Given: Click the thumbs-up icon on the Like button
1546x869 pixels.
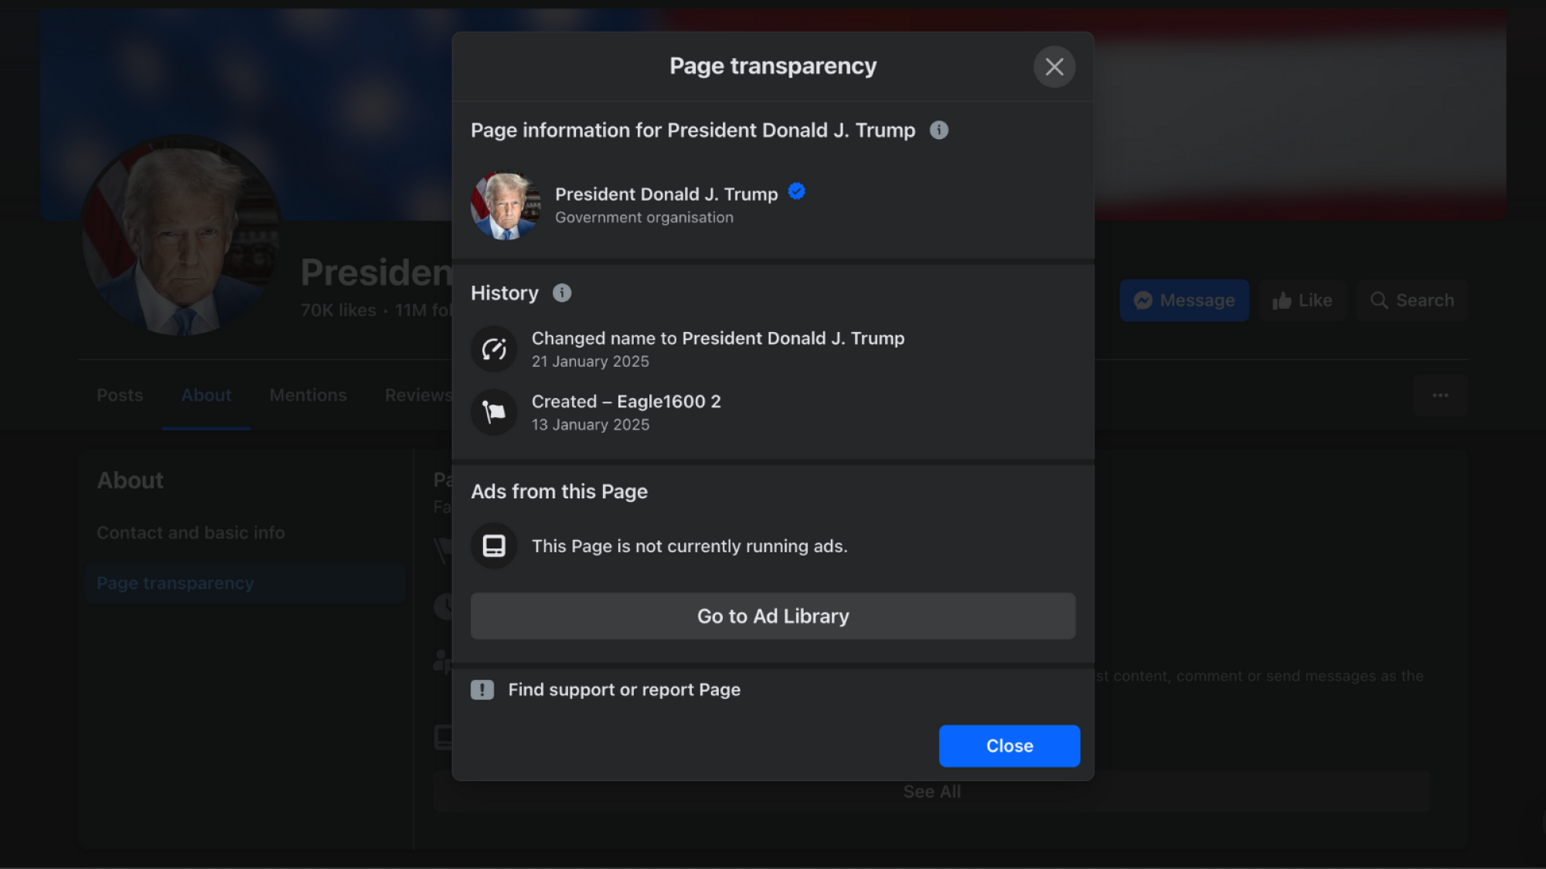Looking at the screenshot, I should click(x=1281, y=300).
